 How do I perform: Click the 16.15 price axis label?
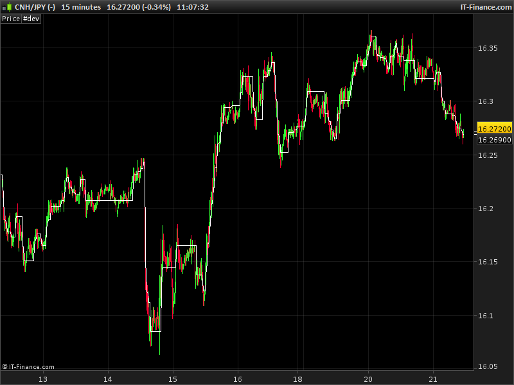(x=488, y=262)
